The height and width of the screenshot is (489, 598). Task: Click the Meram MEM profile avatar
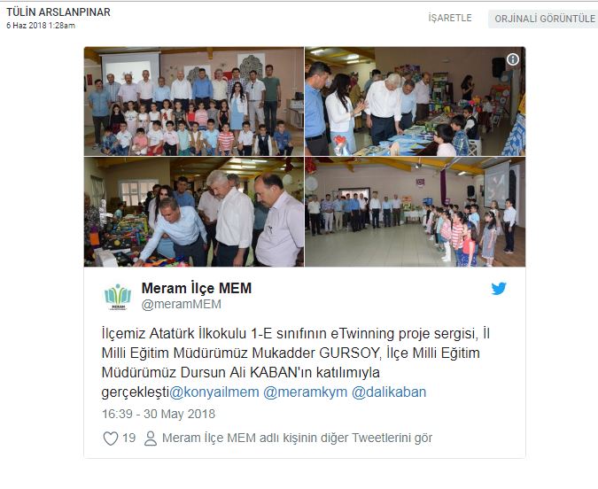click(118, 297)
